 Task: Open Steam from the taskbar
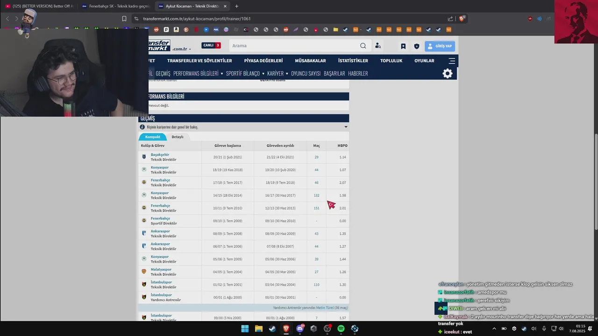click(272, 329)
